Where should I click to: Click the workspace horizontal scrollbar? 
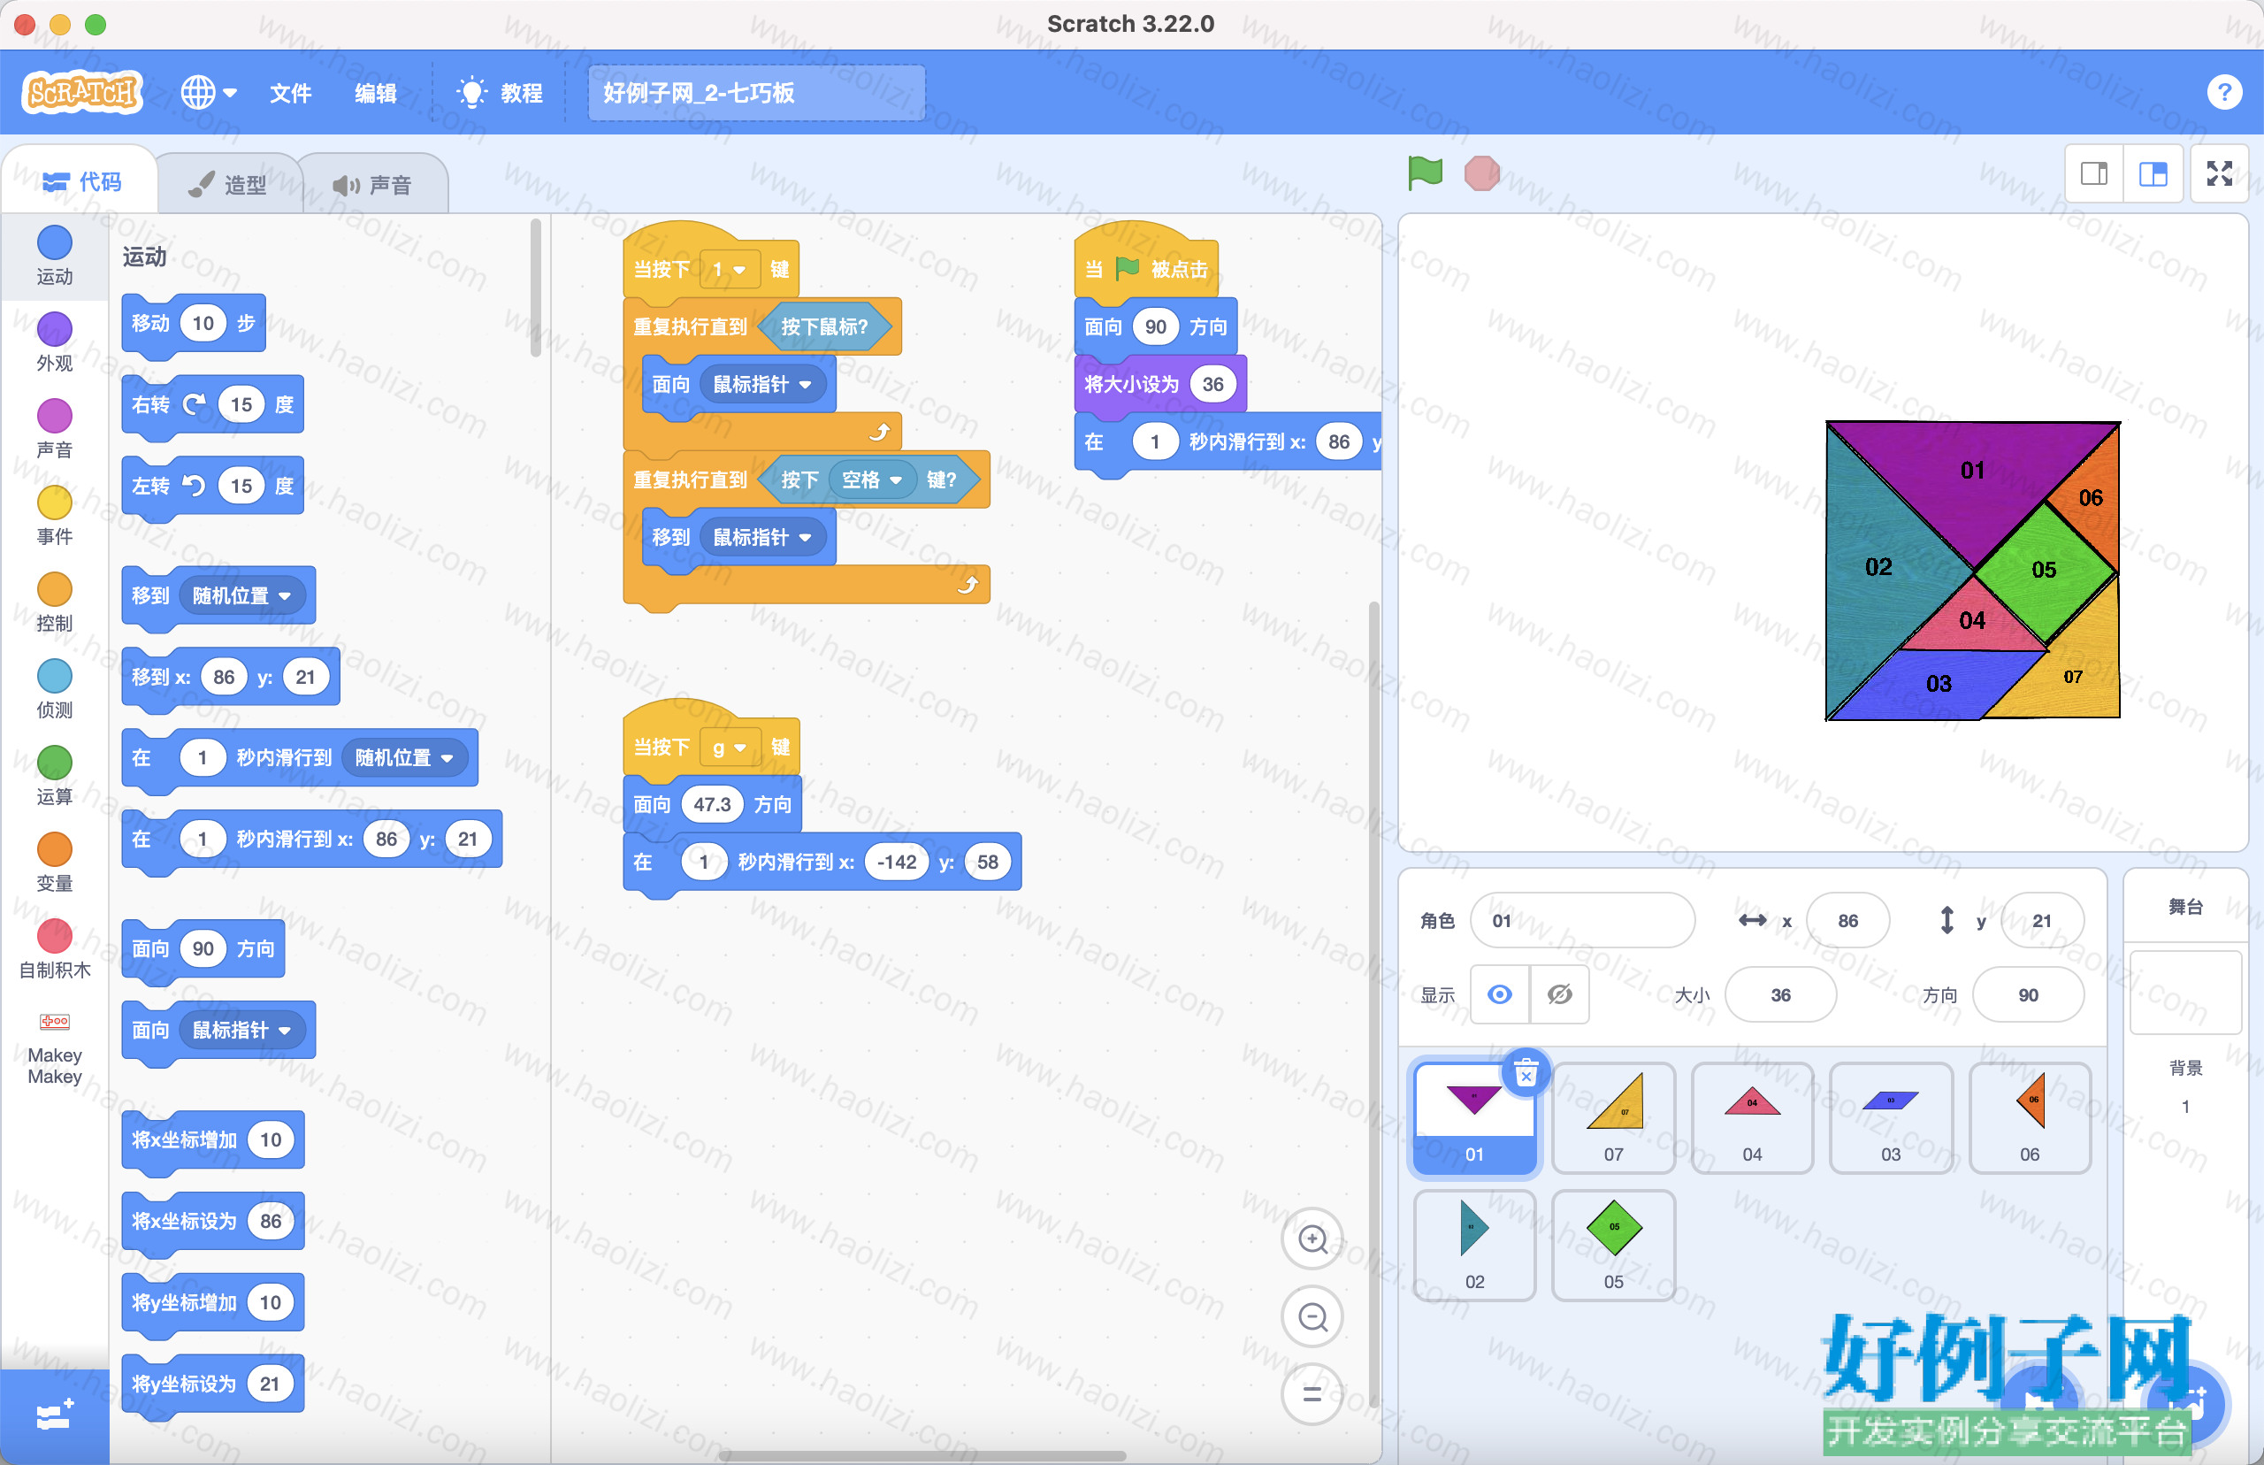pos(922,1455)
